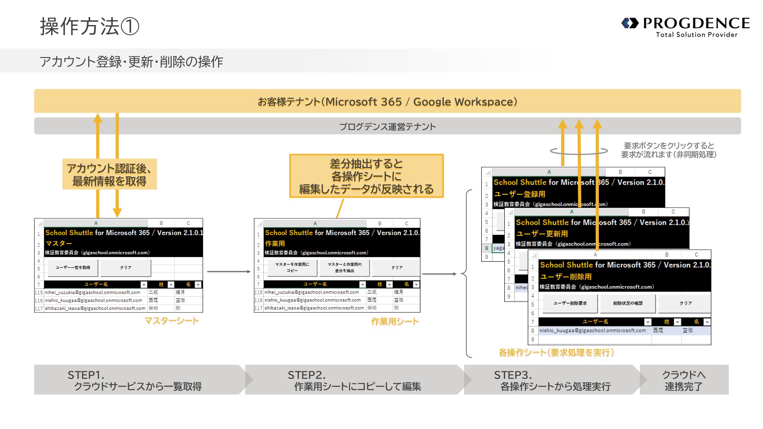Screen dimensions: 763x429
Task: Select column A header in ユーザー登録用 sheet
Action: (549, 172)
